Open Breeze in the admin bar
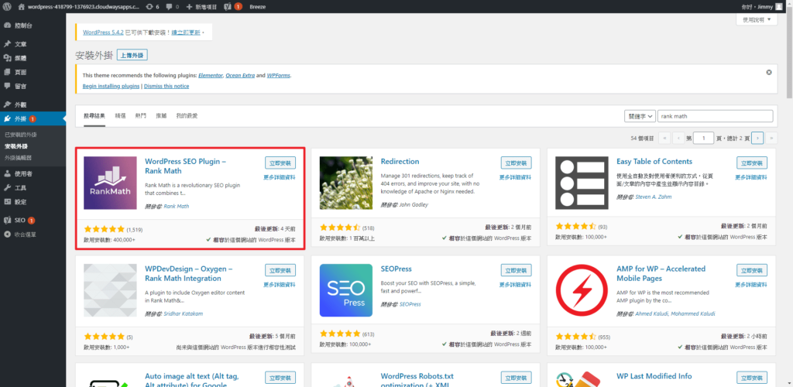The width and height of the screenshot is (793, 387). [x=257, y=7]
